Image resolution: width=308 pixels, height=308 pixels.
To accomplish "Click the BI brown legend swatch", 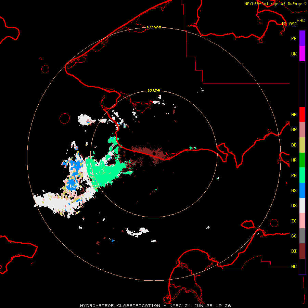I will coord(302,251).
